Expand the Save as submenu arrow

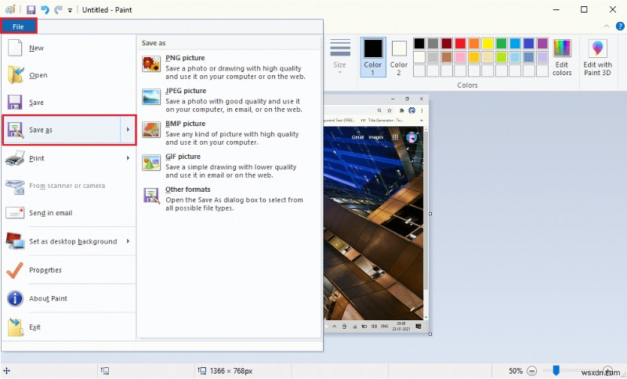pyautogui.click(x=128, y=130)
